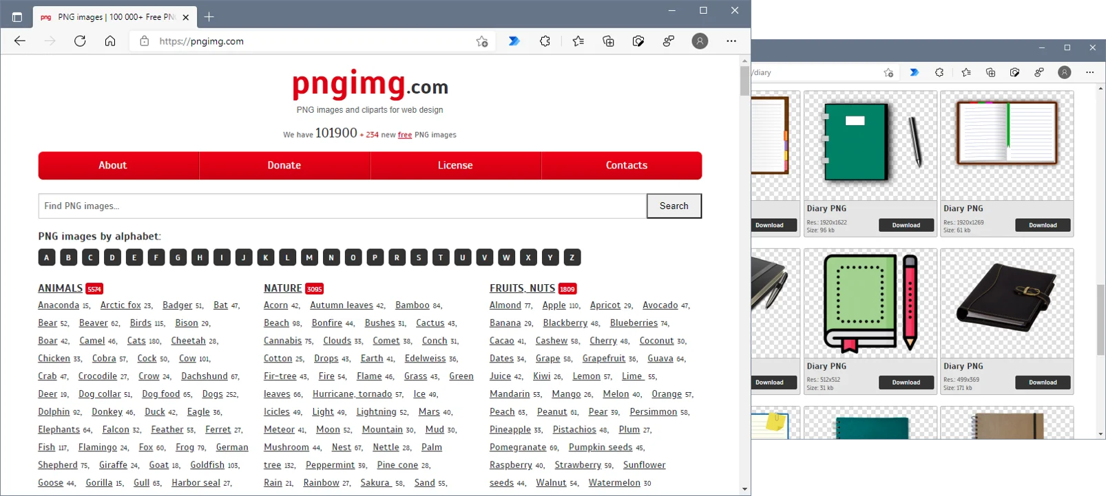Screen dimensions: 1106x496
Task: Click the blue arrow extension icon in pngimg.com window
Action: tap(514, 41)
